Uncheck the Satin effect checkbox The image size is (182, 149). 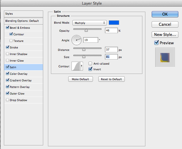point(7,67)
